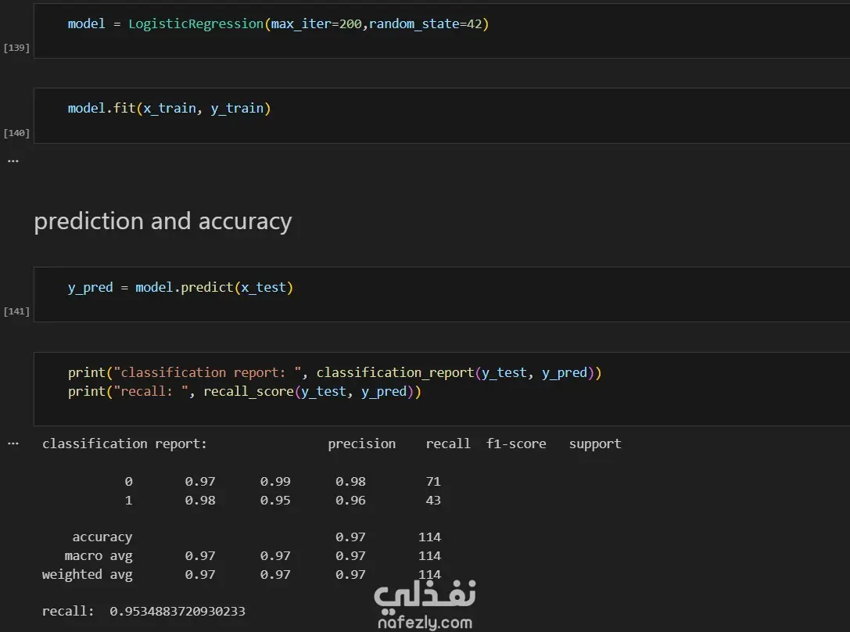The height and width of the screenshot is (632, 850).
Task: Click the 'accuracy' row in the report output
Action: point(102,537)
